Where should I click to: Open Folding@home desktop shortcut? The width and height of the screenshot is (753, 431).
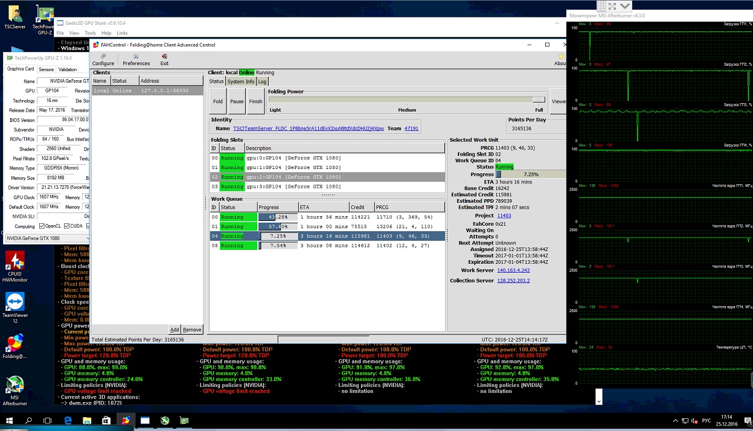(x=14, y=346)
